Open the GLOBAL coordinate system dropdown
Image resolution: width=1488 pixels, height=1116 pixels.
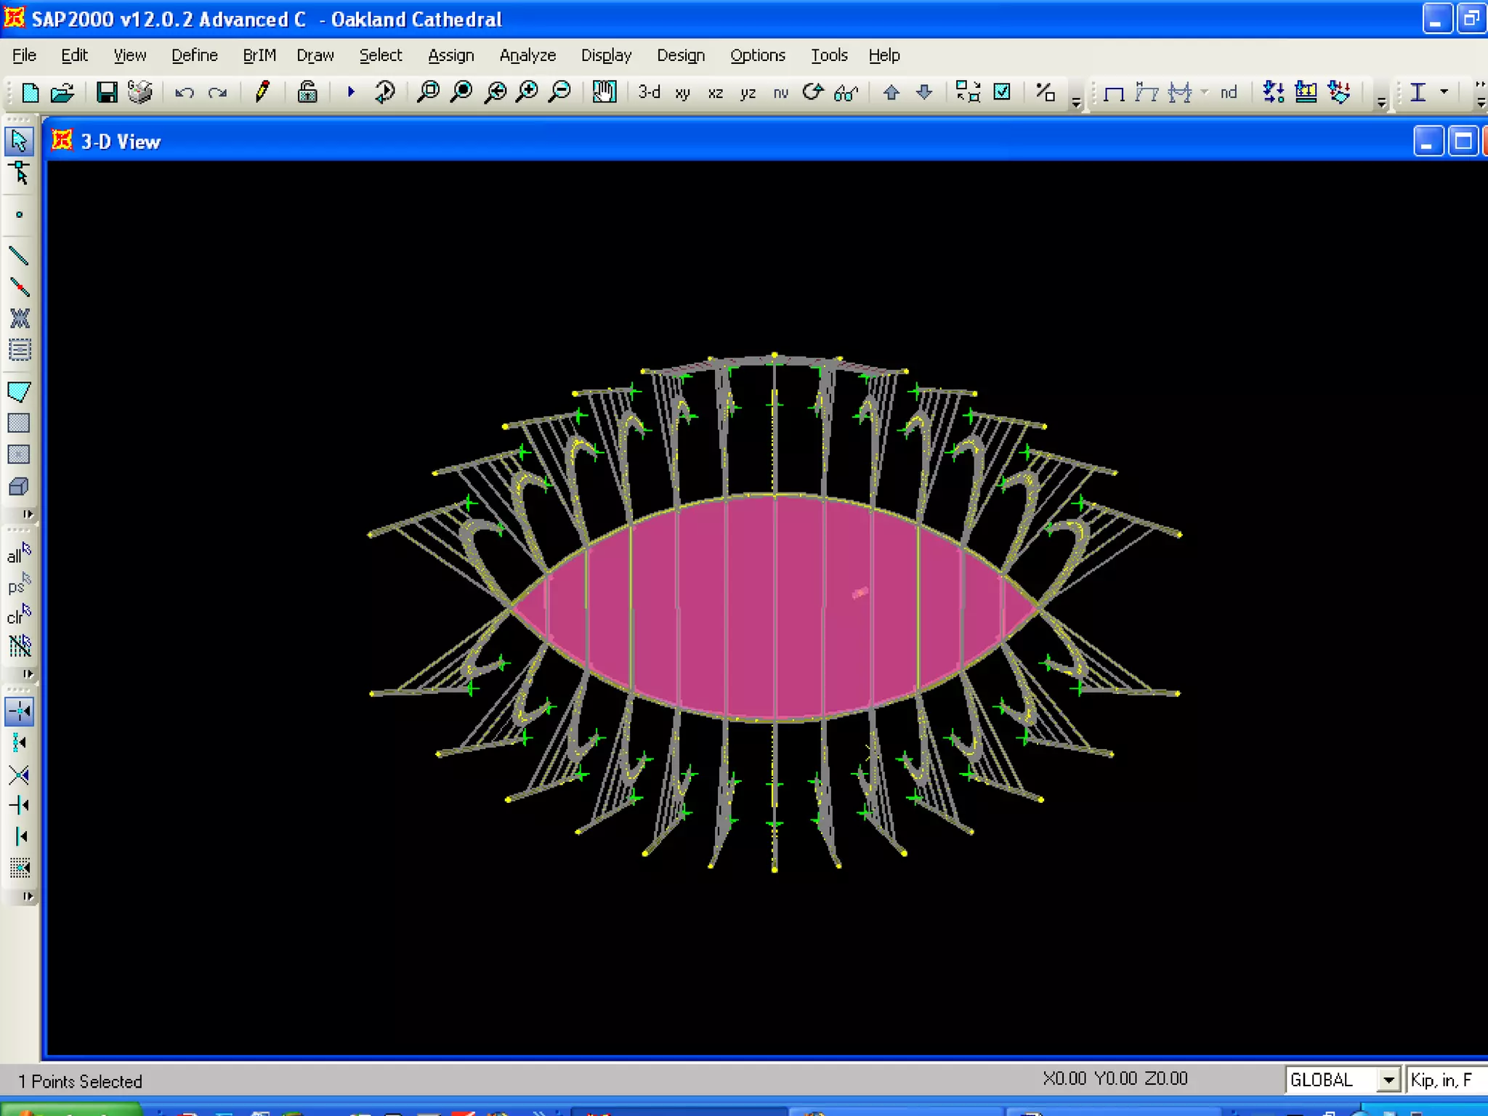click(x=1388, y=1080)
